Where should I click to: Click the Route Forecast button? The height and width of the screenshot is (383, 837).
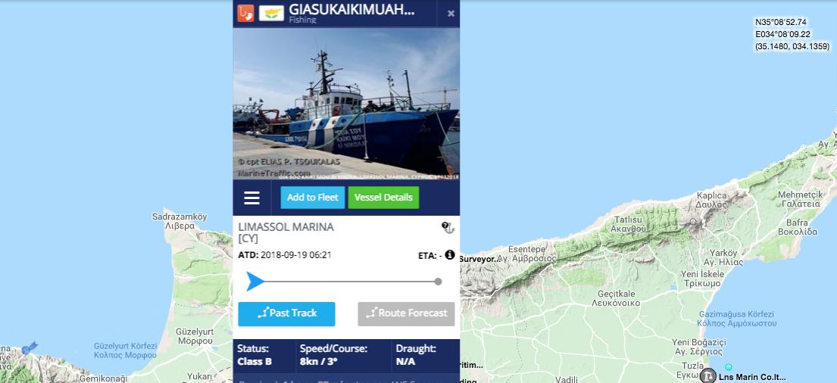(406, 313)
